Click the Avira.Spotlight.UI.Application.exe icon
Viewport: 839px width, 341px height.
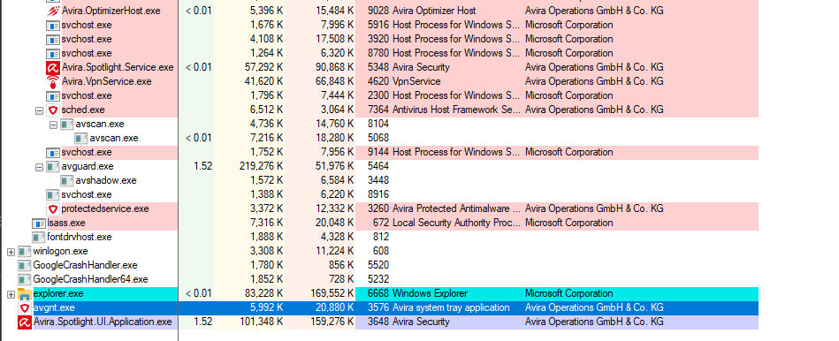(x=24, y=322)
